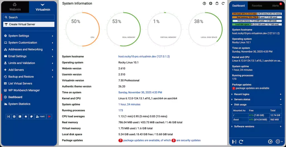Click the red logout icon in sidebar
286x147 pixels.
point(49,117)
